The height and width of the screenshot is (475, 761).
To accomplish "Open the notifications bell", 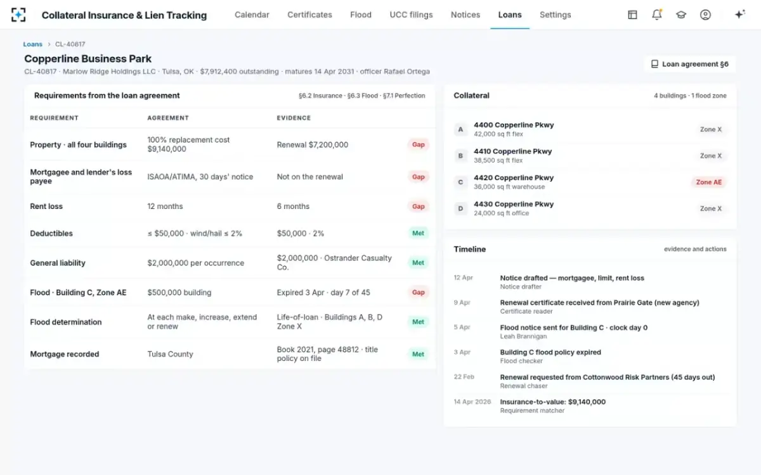I will tap(657, 15).
